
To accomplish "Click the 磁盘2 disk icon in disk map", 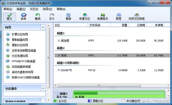I will click(x=58, y=93).
